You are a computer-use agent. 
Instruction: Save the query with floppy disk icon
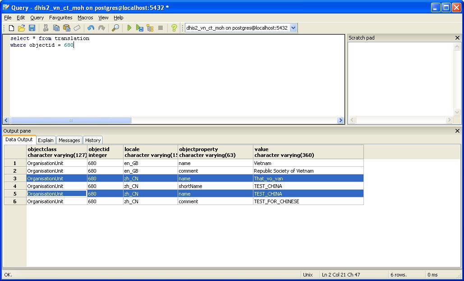click(x=32, y=28)
